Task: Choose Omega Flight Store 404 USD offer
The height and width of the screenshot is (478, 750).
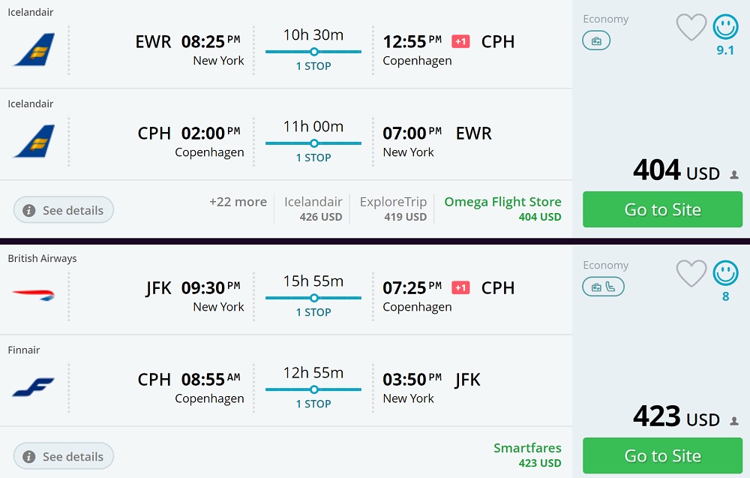Action: (502, 209)
